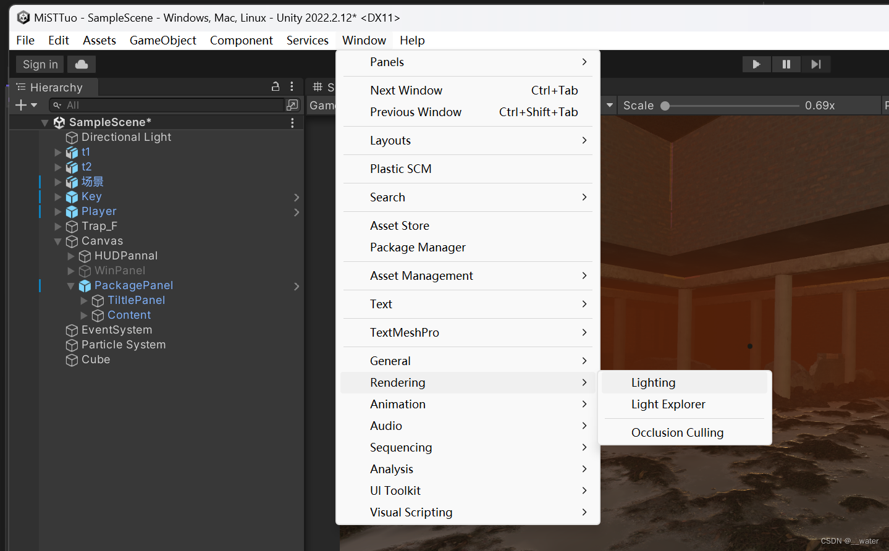Expand the Trap_F object arrow
This screenshot has height=551, width=889.
[58, 226]
